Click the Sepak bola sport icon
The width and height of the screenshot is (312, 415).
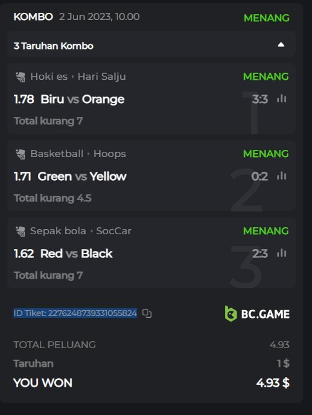click(21, 232)
